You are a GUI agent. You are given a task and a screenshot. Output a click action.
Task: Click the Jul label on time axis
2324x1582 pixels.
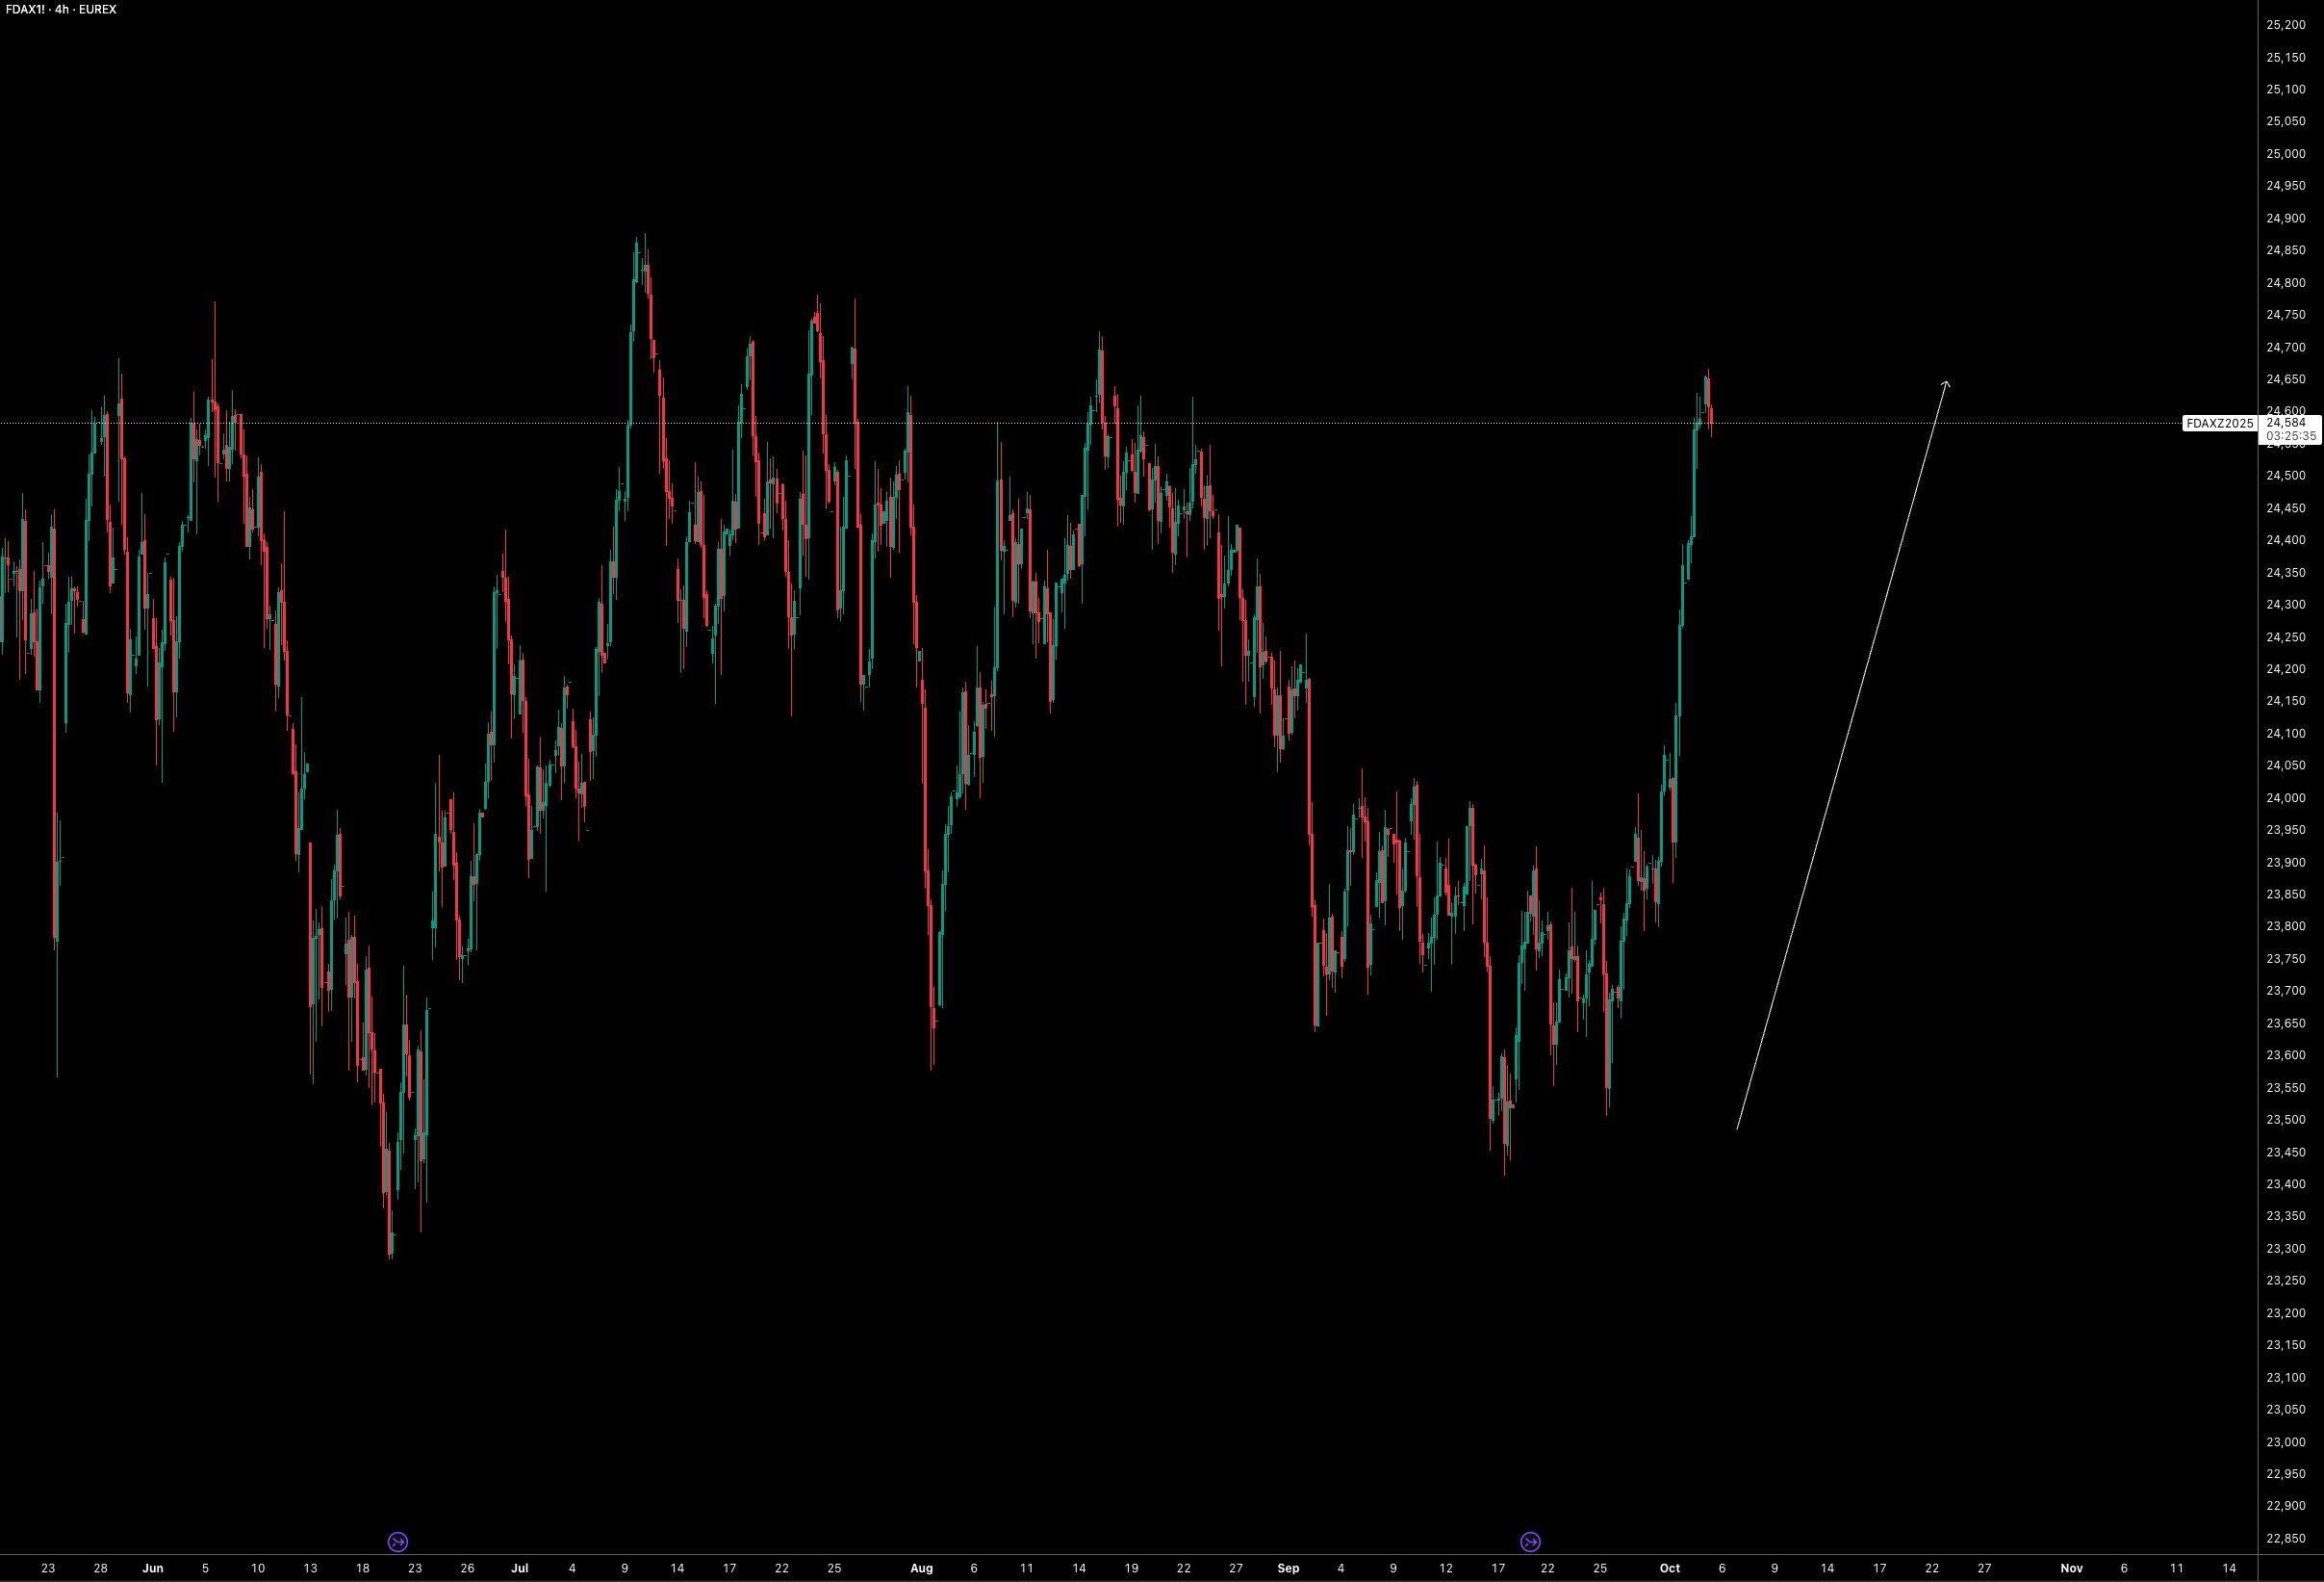pos(520,1568)
